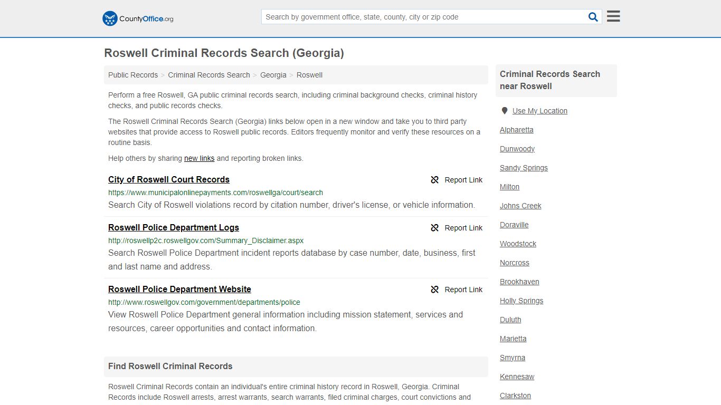
Task: Open Clarkston nearby city link
Action: pos(516,396)
